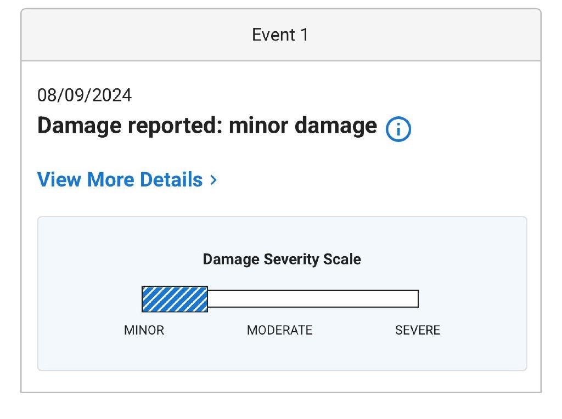Viewport: 562px width, 419px height.
Task: Click the "minor damage" words in heading
Action: [302, 126]
